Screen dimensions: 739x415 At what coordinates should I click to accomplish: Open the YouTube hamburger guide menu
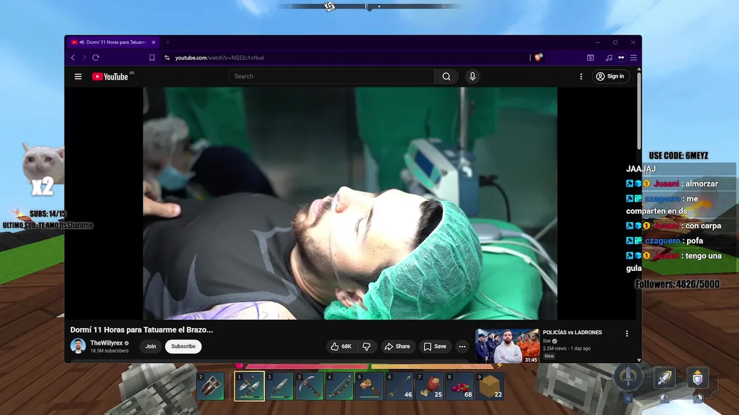click(78, 76)
